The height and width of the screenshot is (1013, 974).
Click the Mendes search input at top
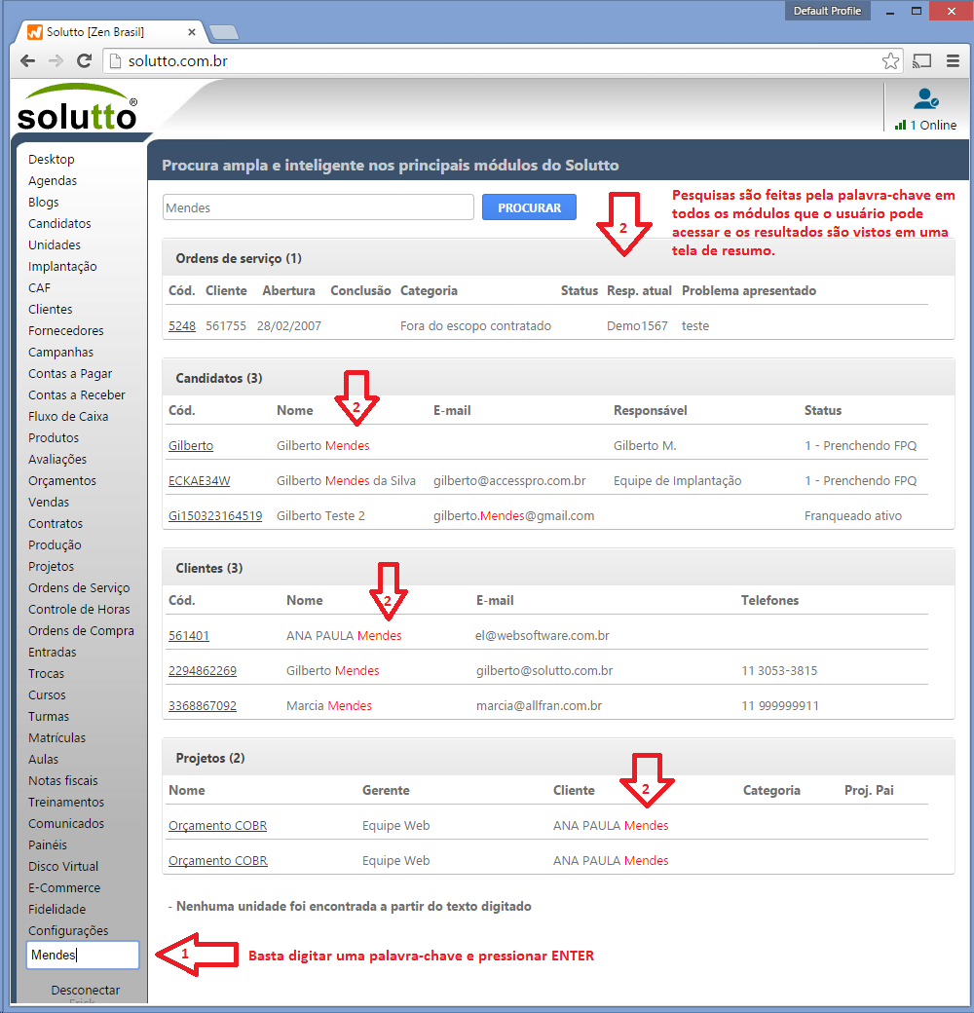click(x=318, y=207)
